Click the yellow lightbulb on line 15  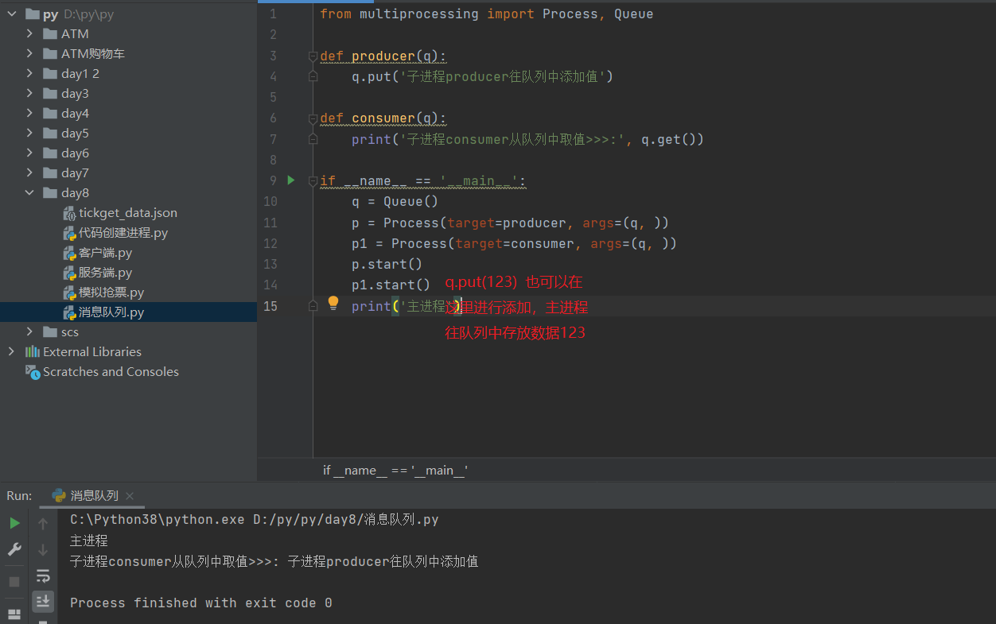(x=333, y=303)
